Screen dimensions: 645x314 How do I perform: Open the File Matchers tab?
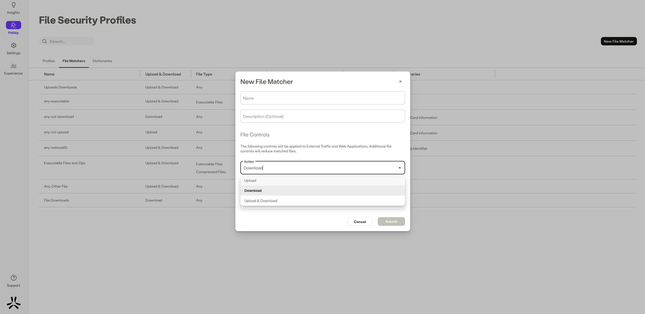pos(74,61)
